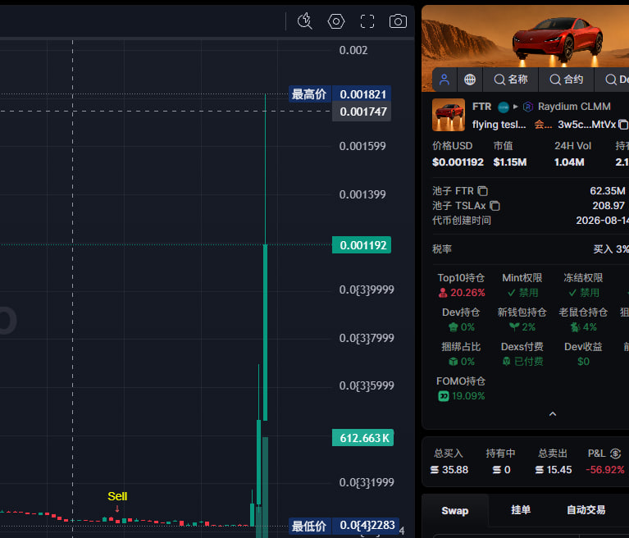The image size is (629, 538).
Task: Click the FTR token thumbnail image
Action: pyautogui.click(x=449, y=115)
